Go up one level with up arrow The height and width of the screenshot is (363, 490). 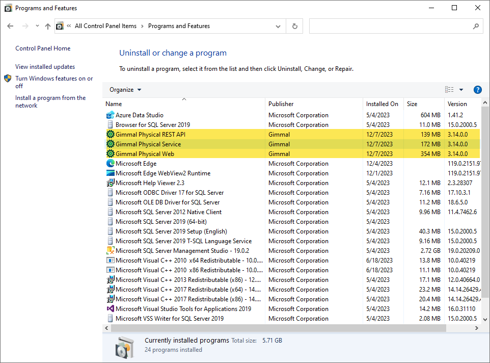click(x=48, y=26)
